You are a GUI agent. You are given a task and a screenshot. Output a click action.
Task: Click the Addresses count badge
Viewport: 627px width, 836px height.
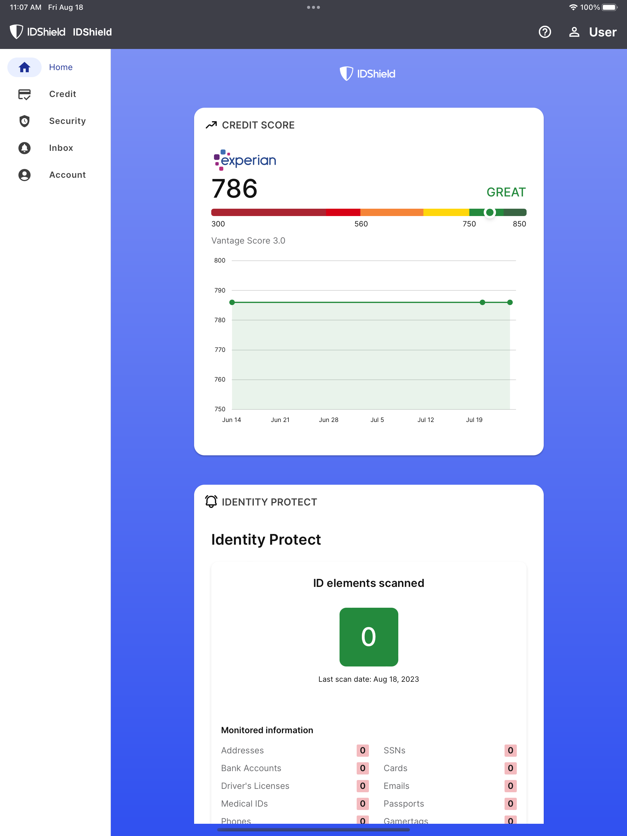point(362,751)
